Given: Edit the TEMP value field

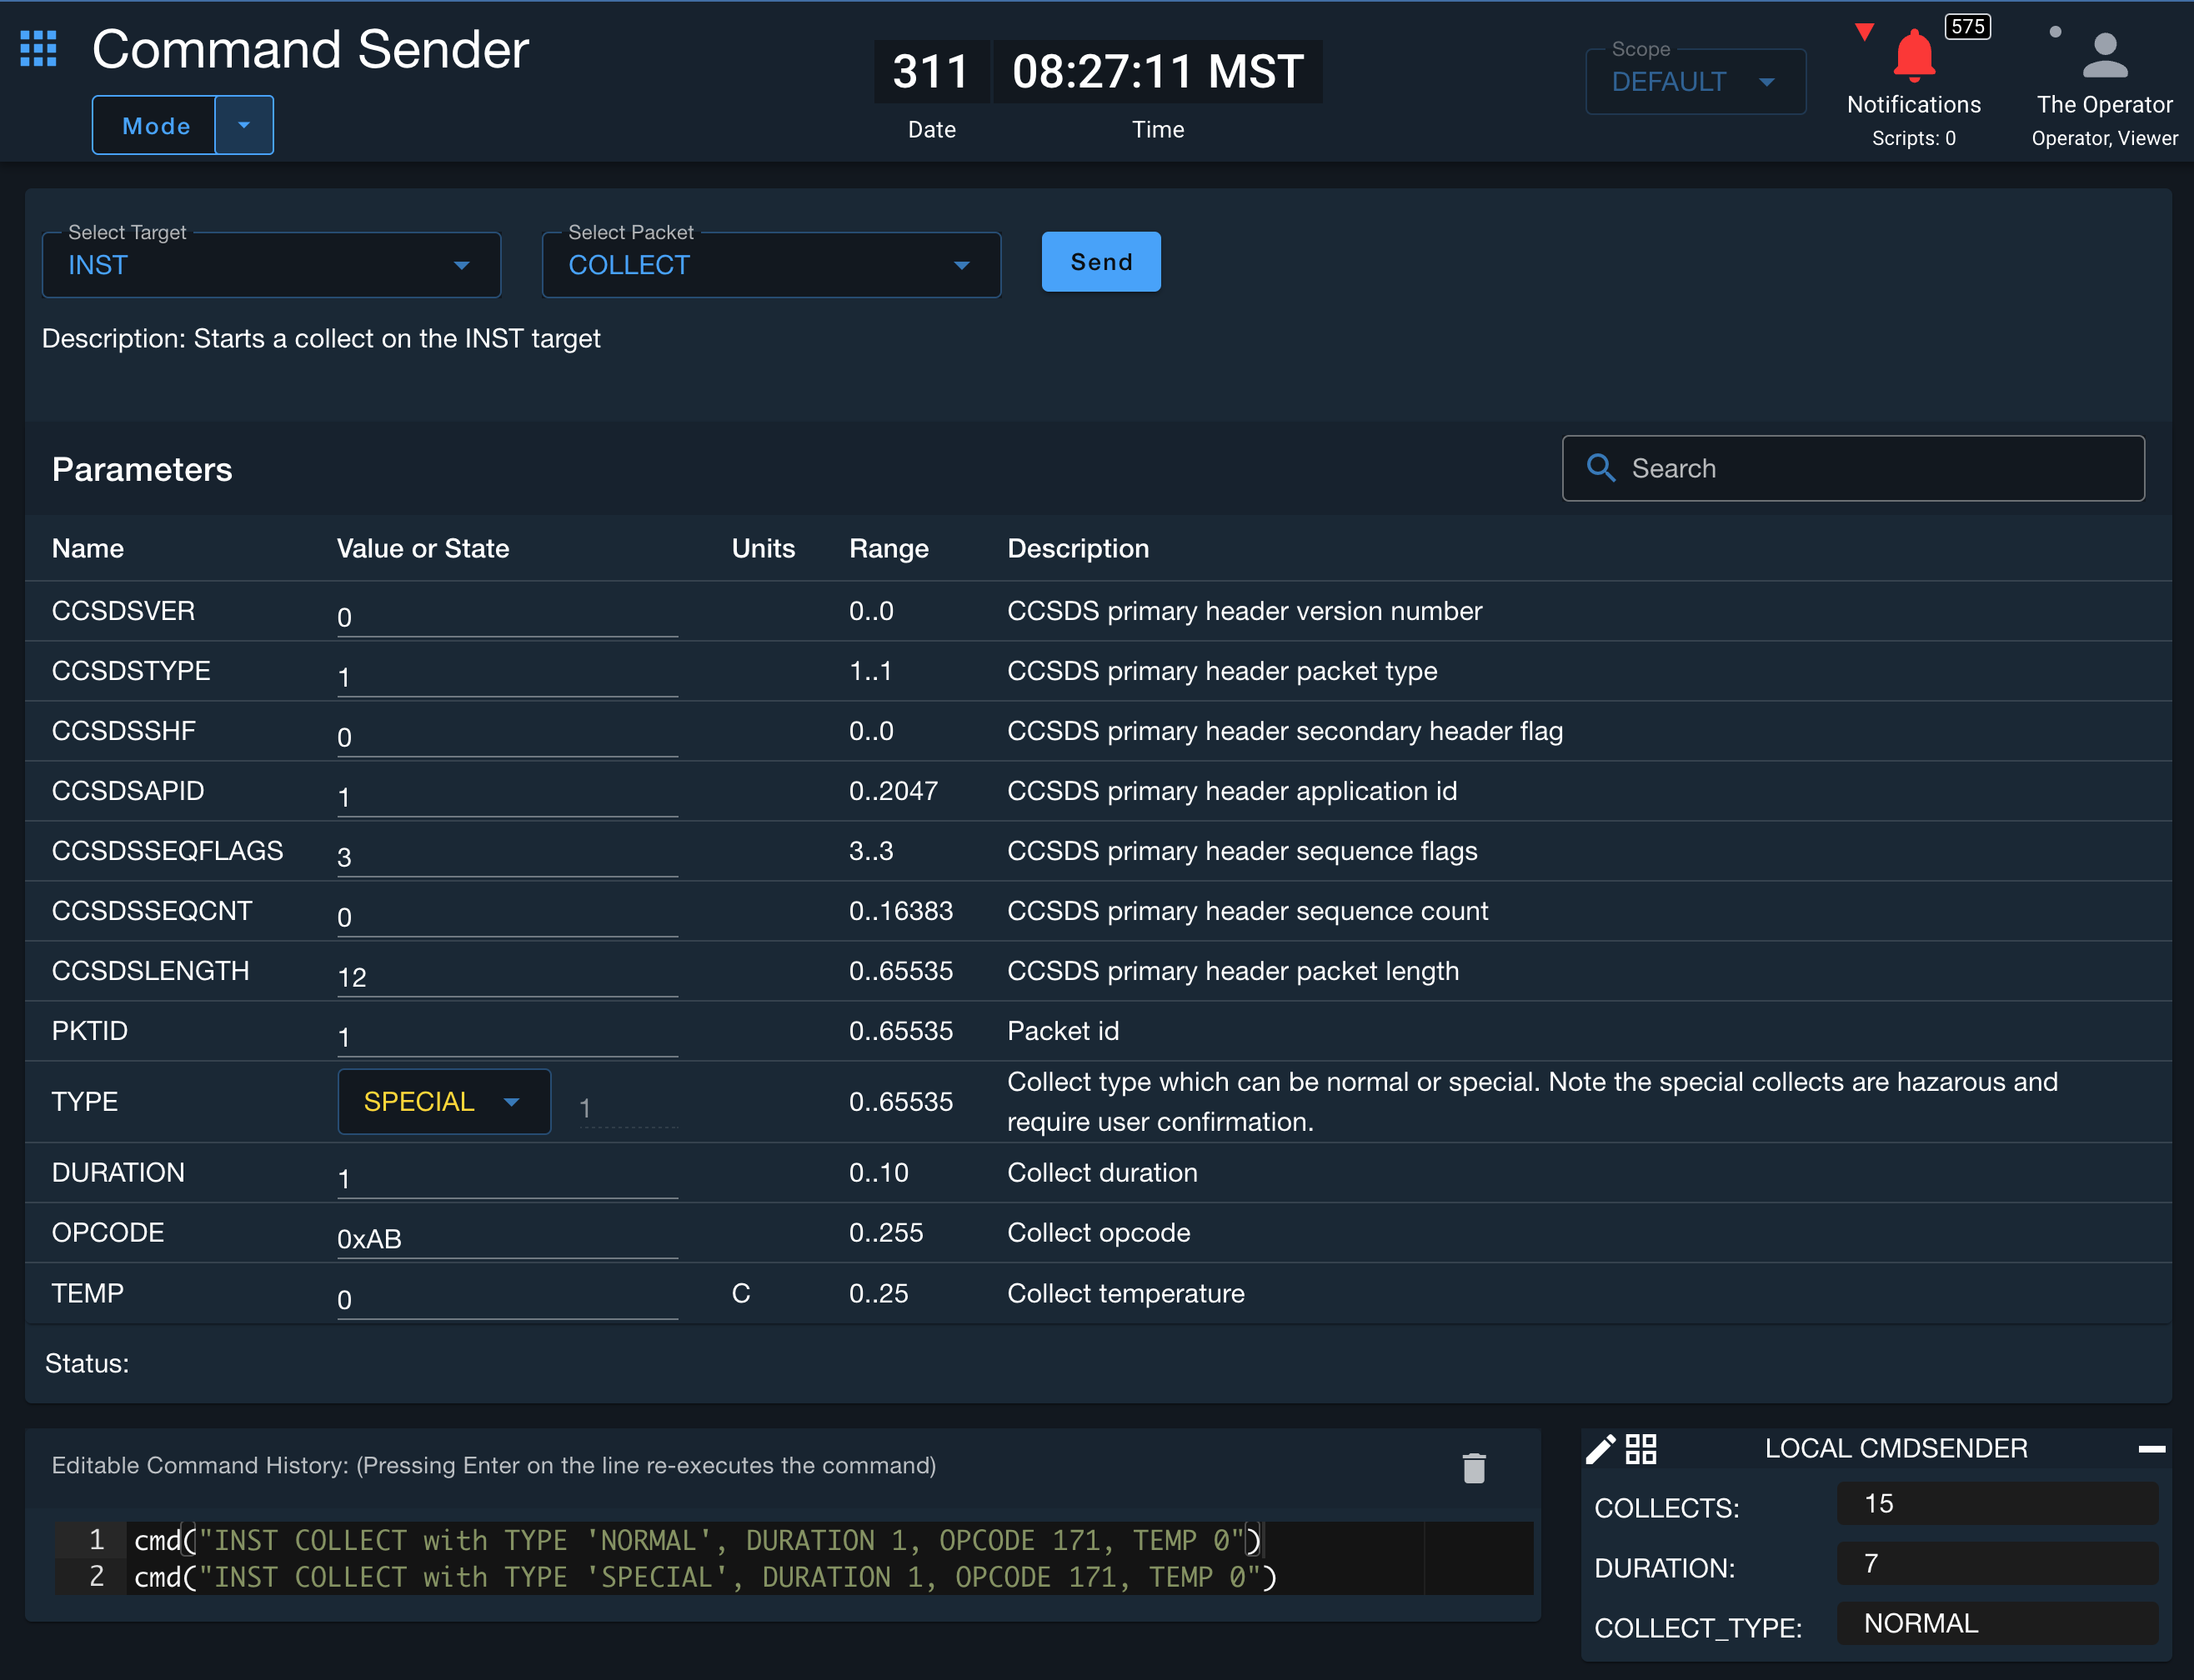Looking at the screenshot, I should point(507,1299).
